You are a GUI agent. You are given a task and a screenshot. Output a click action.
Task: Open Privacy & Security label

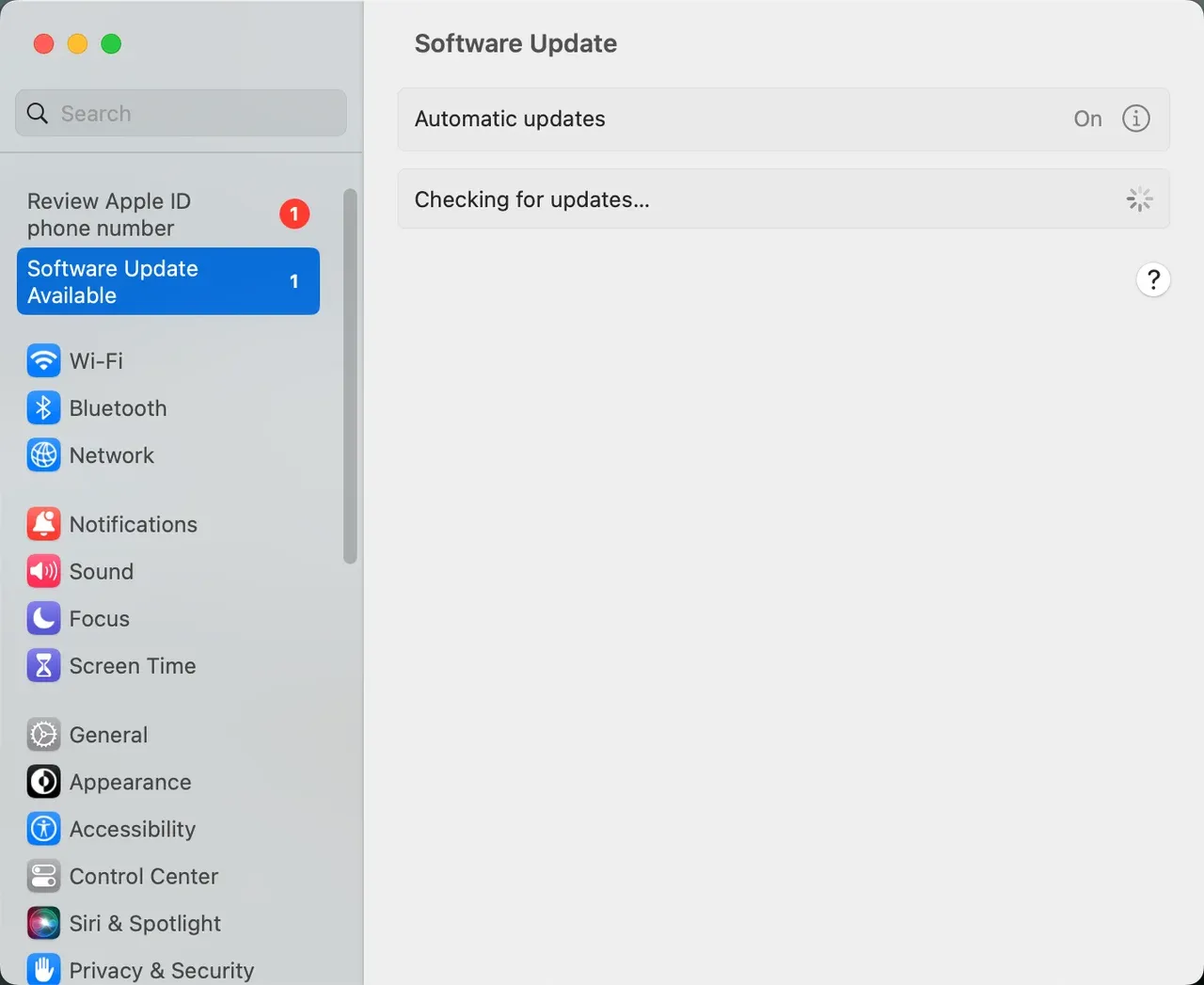click(x=162, y=970)
